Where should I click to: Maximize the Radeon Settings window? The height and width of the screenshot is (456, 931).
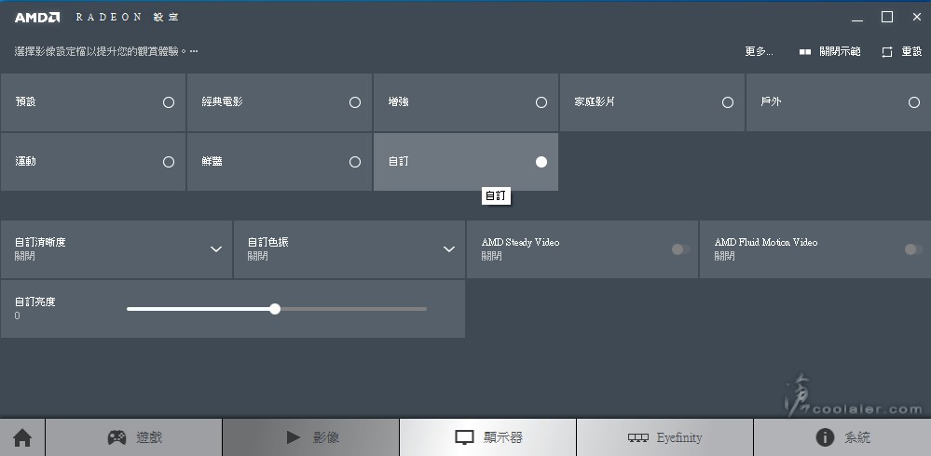pyautogui.click(x=887, y=17)
